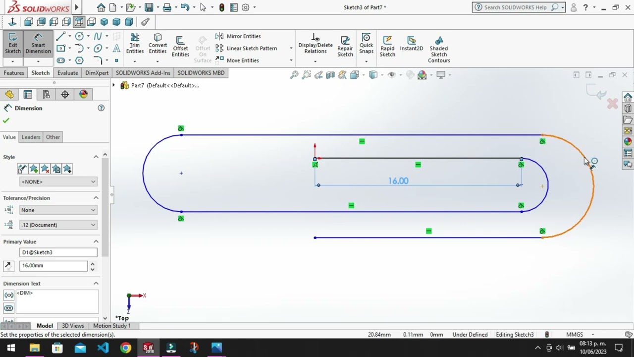
Task: Click Convert Entities tool
Action: [x=158, y=44]
